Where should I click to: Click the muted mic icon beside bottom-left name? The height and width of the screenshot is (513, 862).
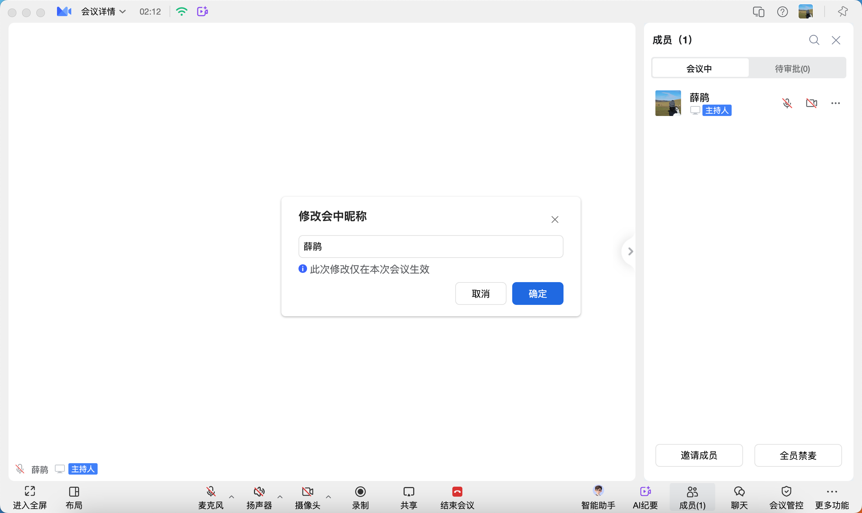click(x=20, y=469)
